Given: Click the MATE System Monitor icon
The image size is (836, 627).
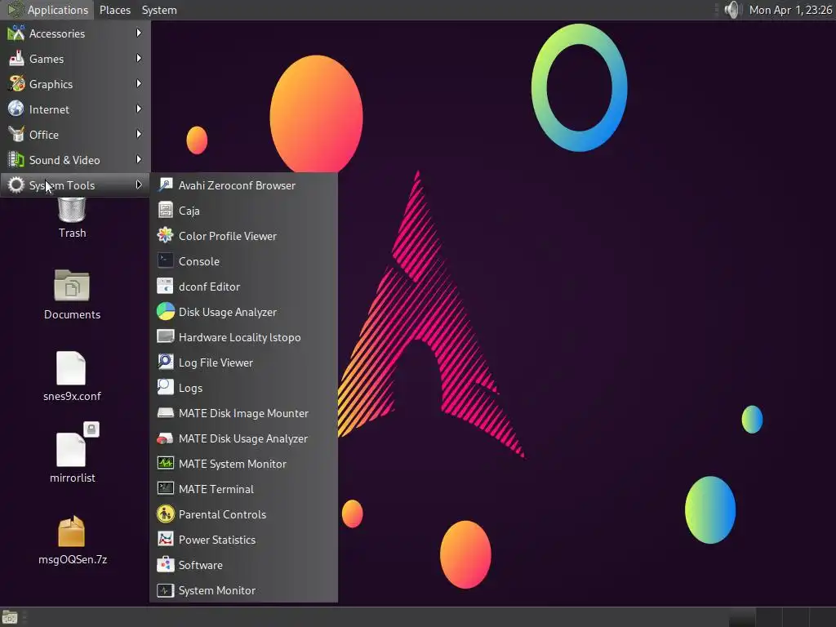Looking at the screenshot, I should tap(165, 464).
